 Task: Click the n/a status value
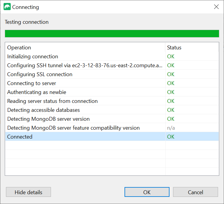(171, 128)
